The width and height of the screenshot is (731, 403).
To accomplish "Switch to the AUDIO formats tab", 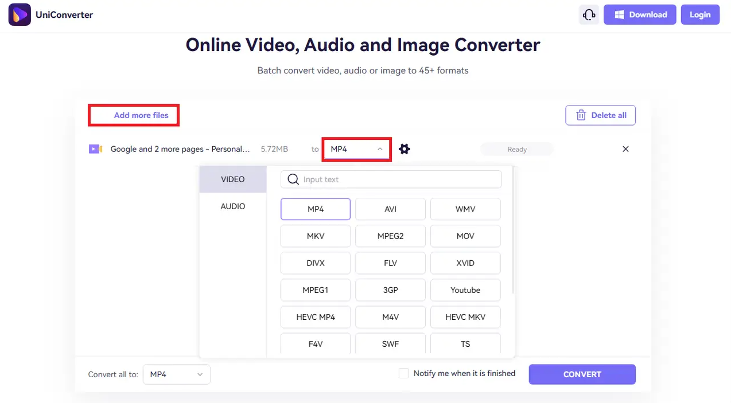I will (233, 206).
